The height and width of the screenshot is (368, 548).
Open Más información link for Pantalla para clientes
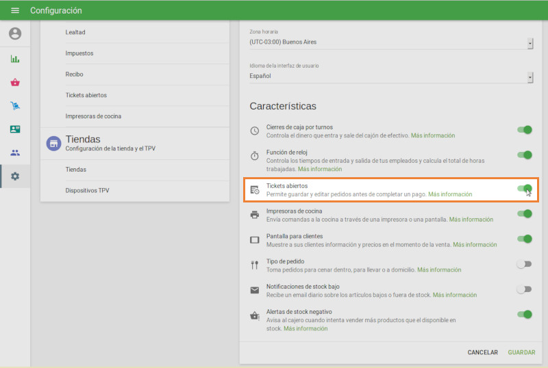pos(475,244)
